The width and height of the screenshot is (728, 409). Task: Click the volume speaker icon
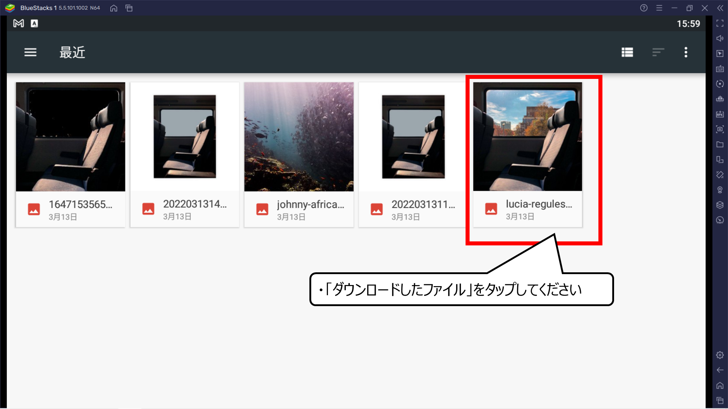[720, 38]
